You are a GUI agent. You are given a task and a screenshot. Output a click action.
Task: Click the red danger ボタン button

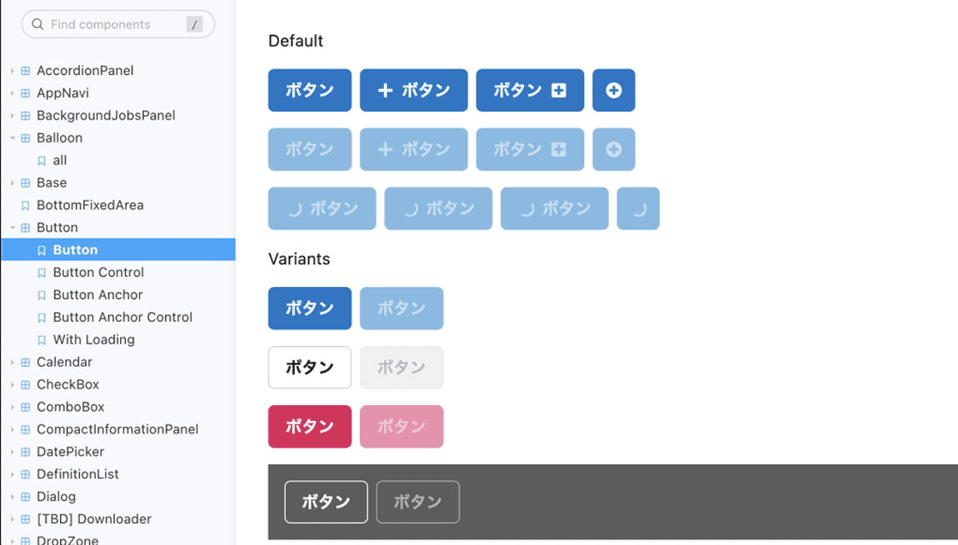(310, 426)
